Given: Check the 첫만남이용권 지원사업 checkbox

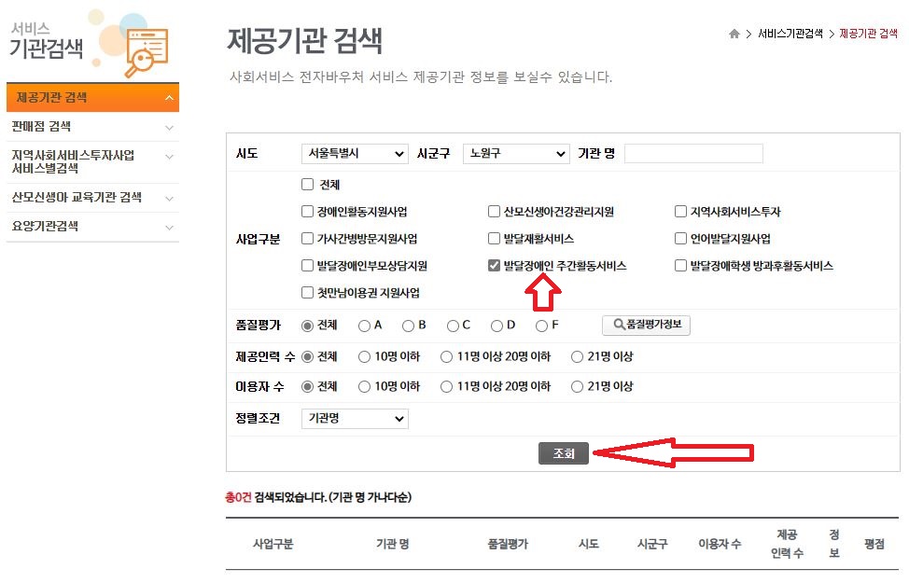Looking at the screenshot, I should [x=308, y=293].
